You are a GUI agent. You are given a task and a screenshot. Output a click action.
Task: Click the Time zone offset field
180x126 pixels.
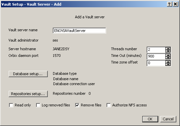pyautogui.click(x=156, y=63)
